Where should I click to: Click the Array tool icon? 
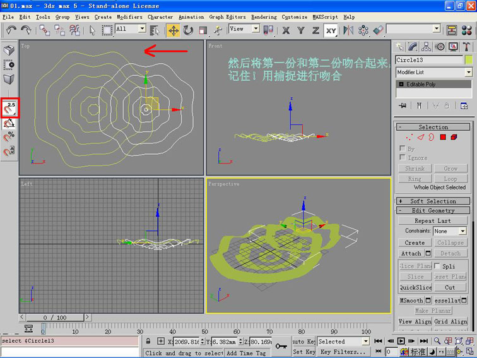tap(363, 30)
